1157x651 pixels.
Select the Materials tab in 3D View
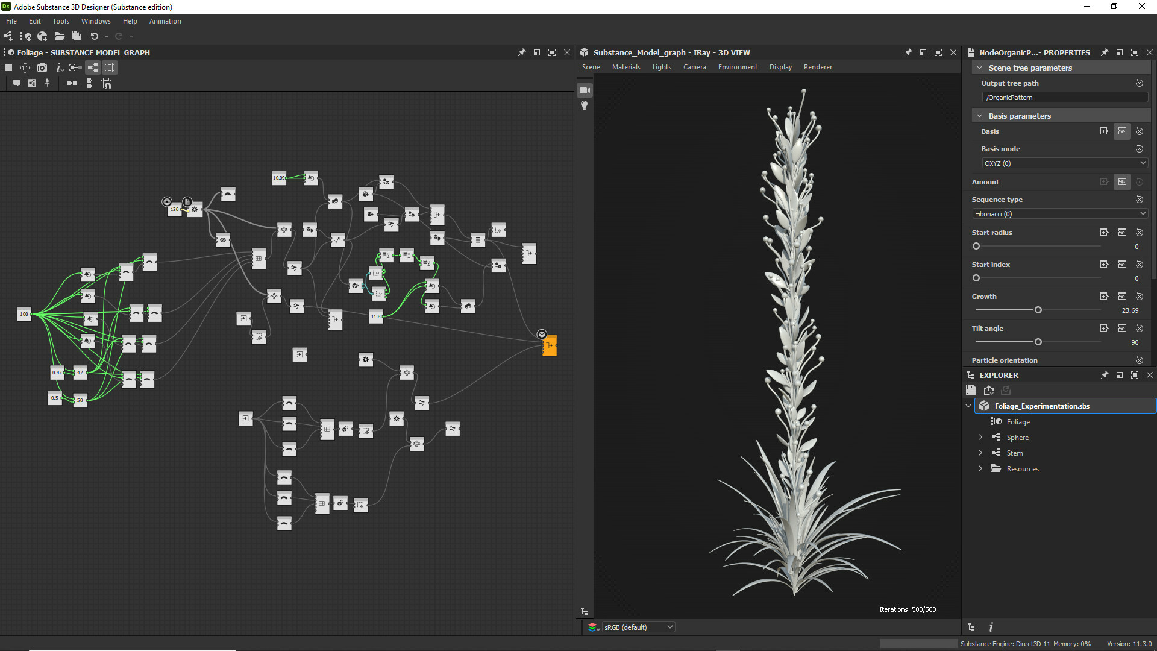click(626, 67)
